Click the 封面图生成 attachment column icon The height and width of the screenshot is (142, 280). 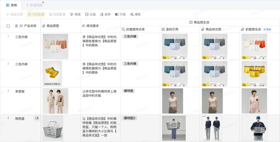coord(242,29)
